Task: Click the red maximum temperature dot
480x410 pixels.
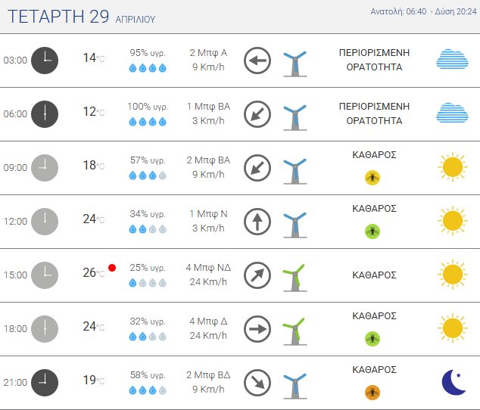Action: pos(112,267)
